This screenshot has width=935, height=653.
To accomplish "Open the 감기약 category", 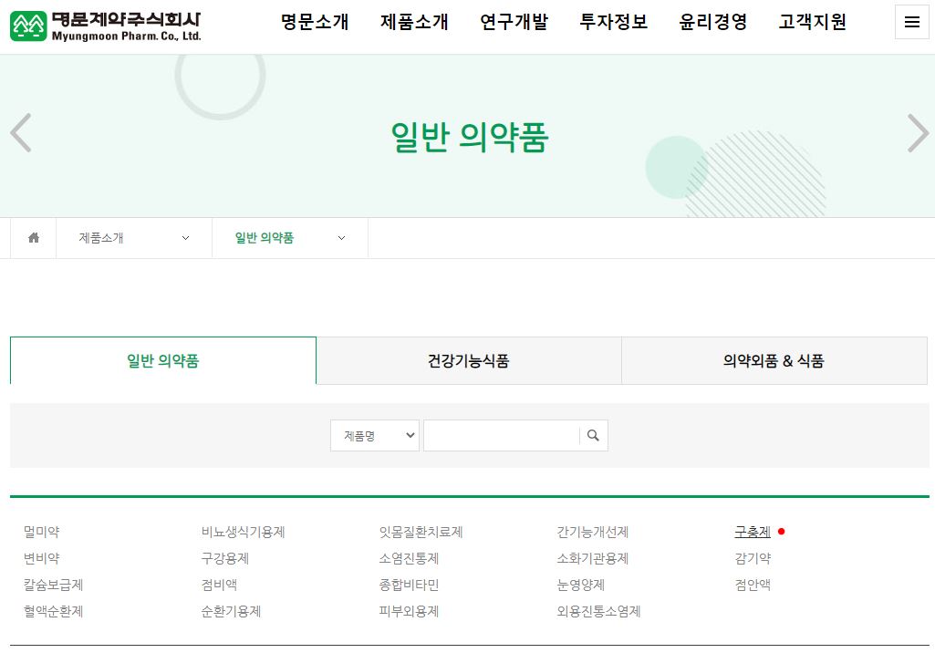I will click(x=752, y=557).
